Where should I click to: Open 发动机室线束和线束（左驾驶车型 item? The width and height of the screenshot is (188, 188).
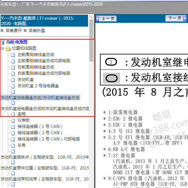[44, 179]
